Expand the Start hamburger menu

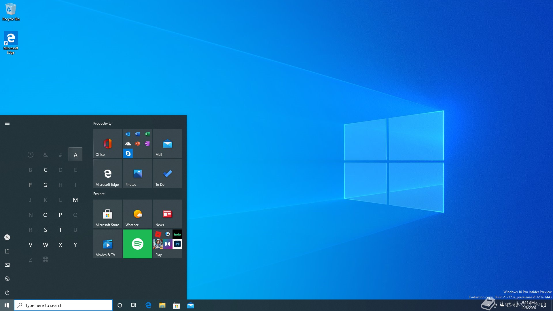coord(7,124)
